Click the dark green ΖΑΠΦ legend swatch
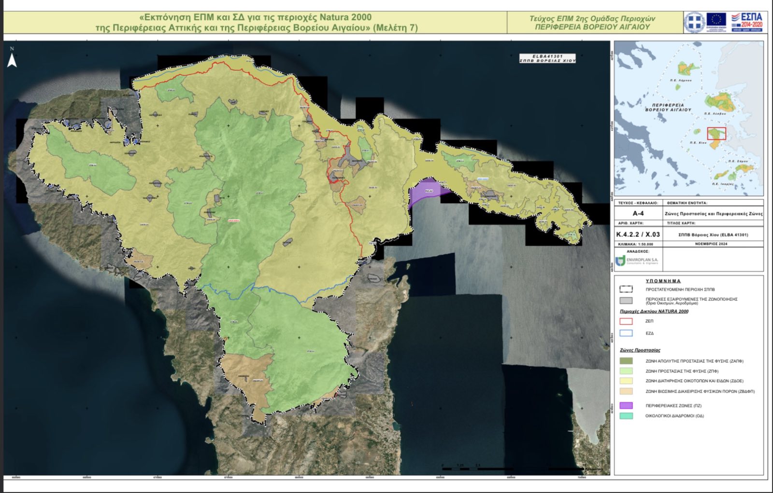Screen dimensions: 773x493 [x=626, y=361]
